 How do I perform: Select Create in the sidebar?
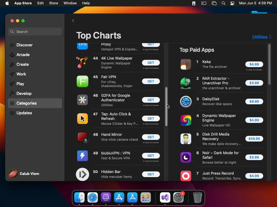coord(35,64)
